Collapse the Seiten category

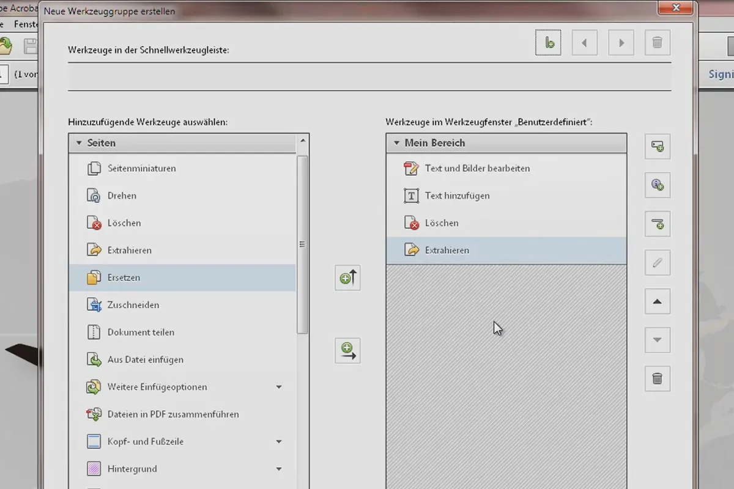coord(79,143)
